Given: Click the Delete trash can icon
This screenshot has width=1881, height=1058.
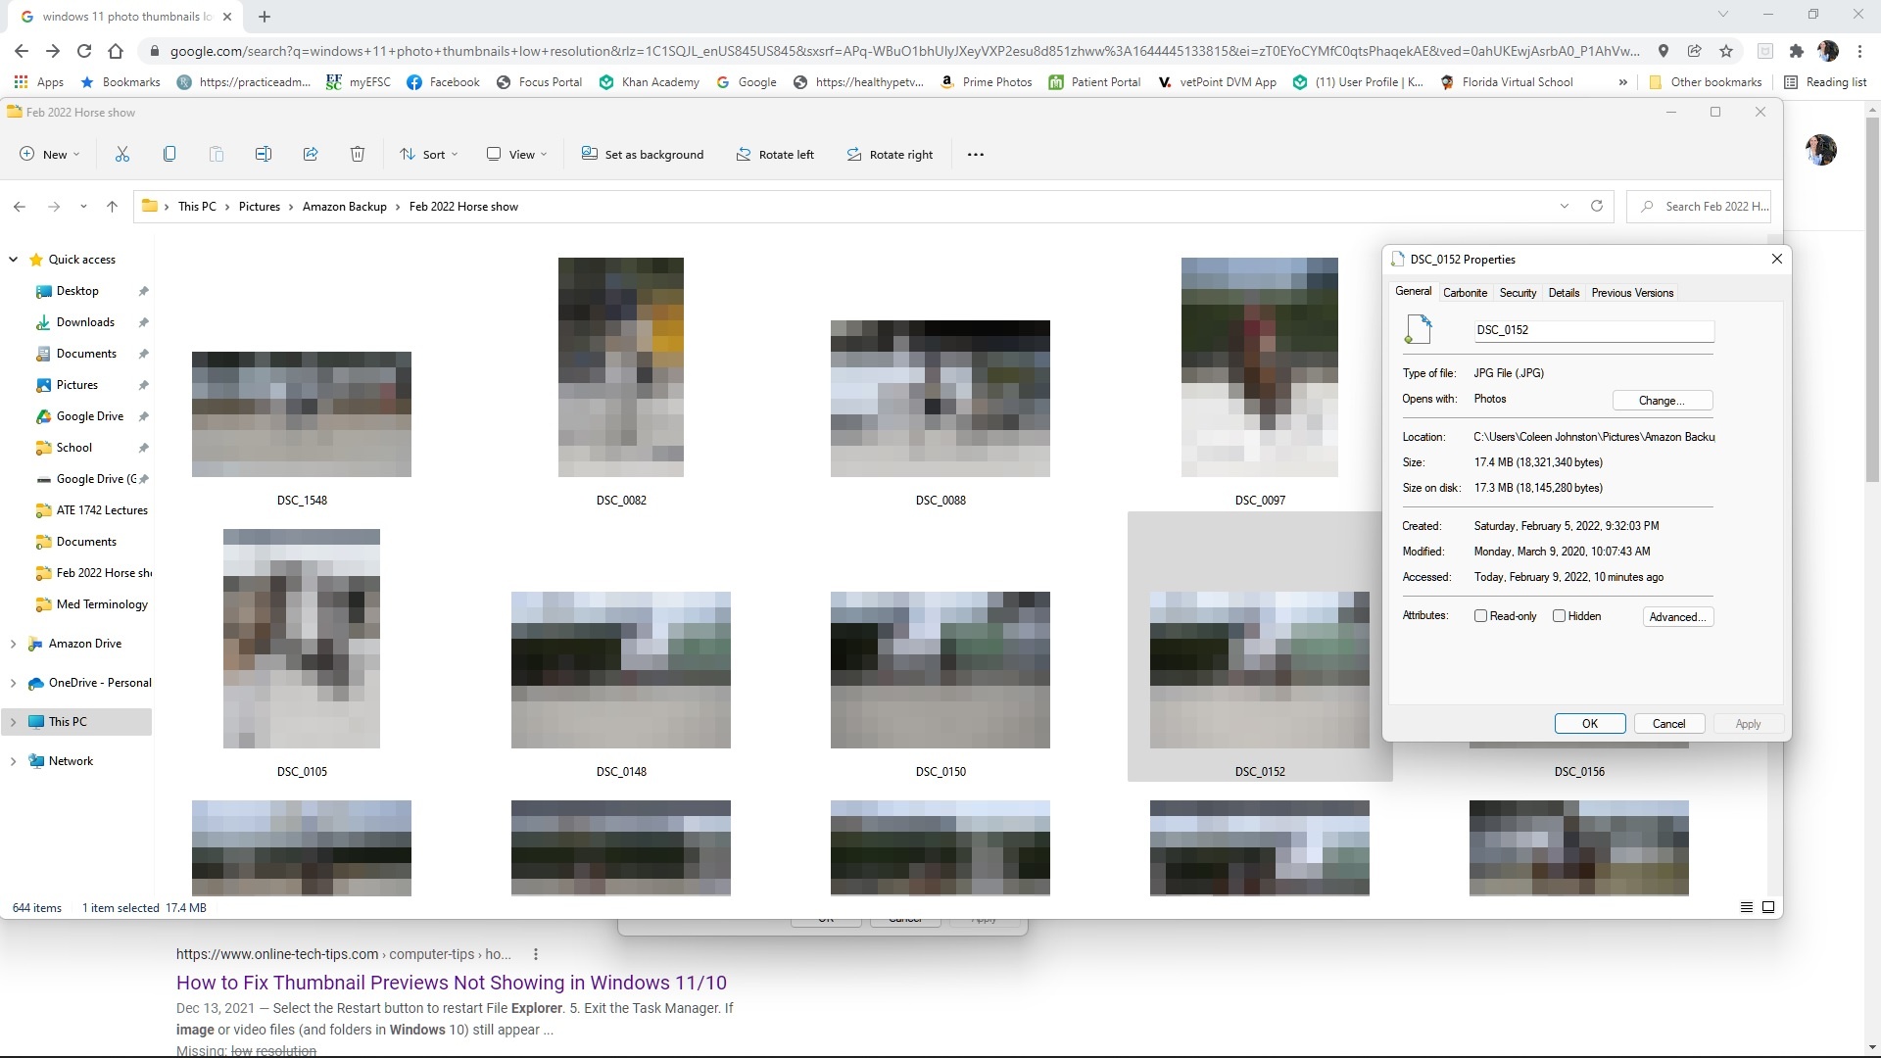Looking at the screenshot, I should point(358,154).
